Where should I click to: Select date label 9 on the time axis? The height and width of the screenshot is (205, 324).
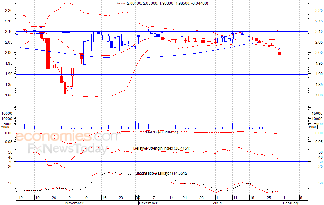tap(86, 198)
